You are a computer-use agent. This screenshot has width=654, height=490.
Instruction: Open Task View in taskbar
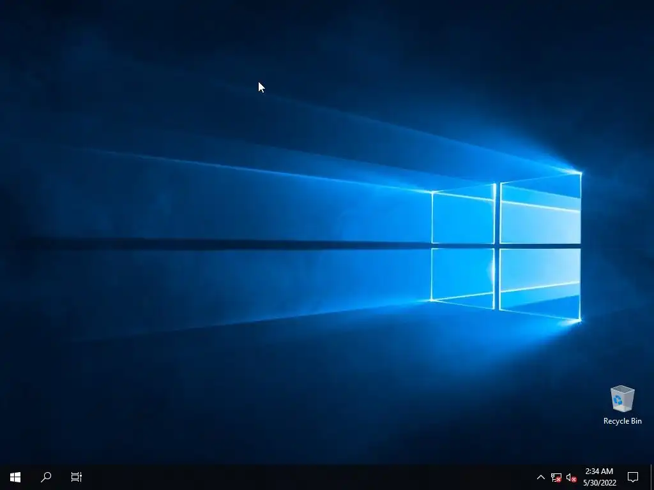click(77, 477)
